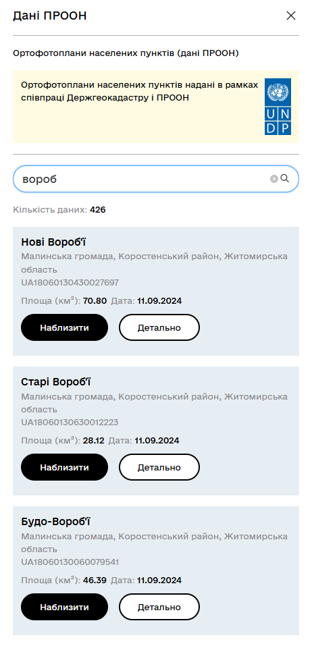Click the Кількість даних 426 counter
The image size is (312, 648).
click(59, 210)
